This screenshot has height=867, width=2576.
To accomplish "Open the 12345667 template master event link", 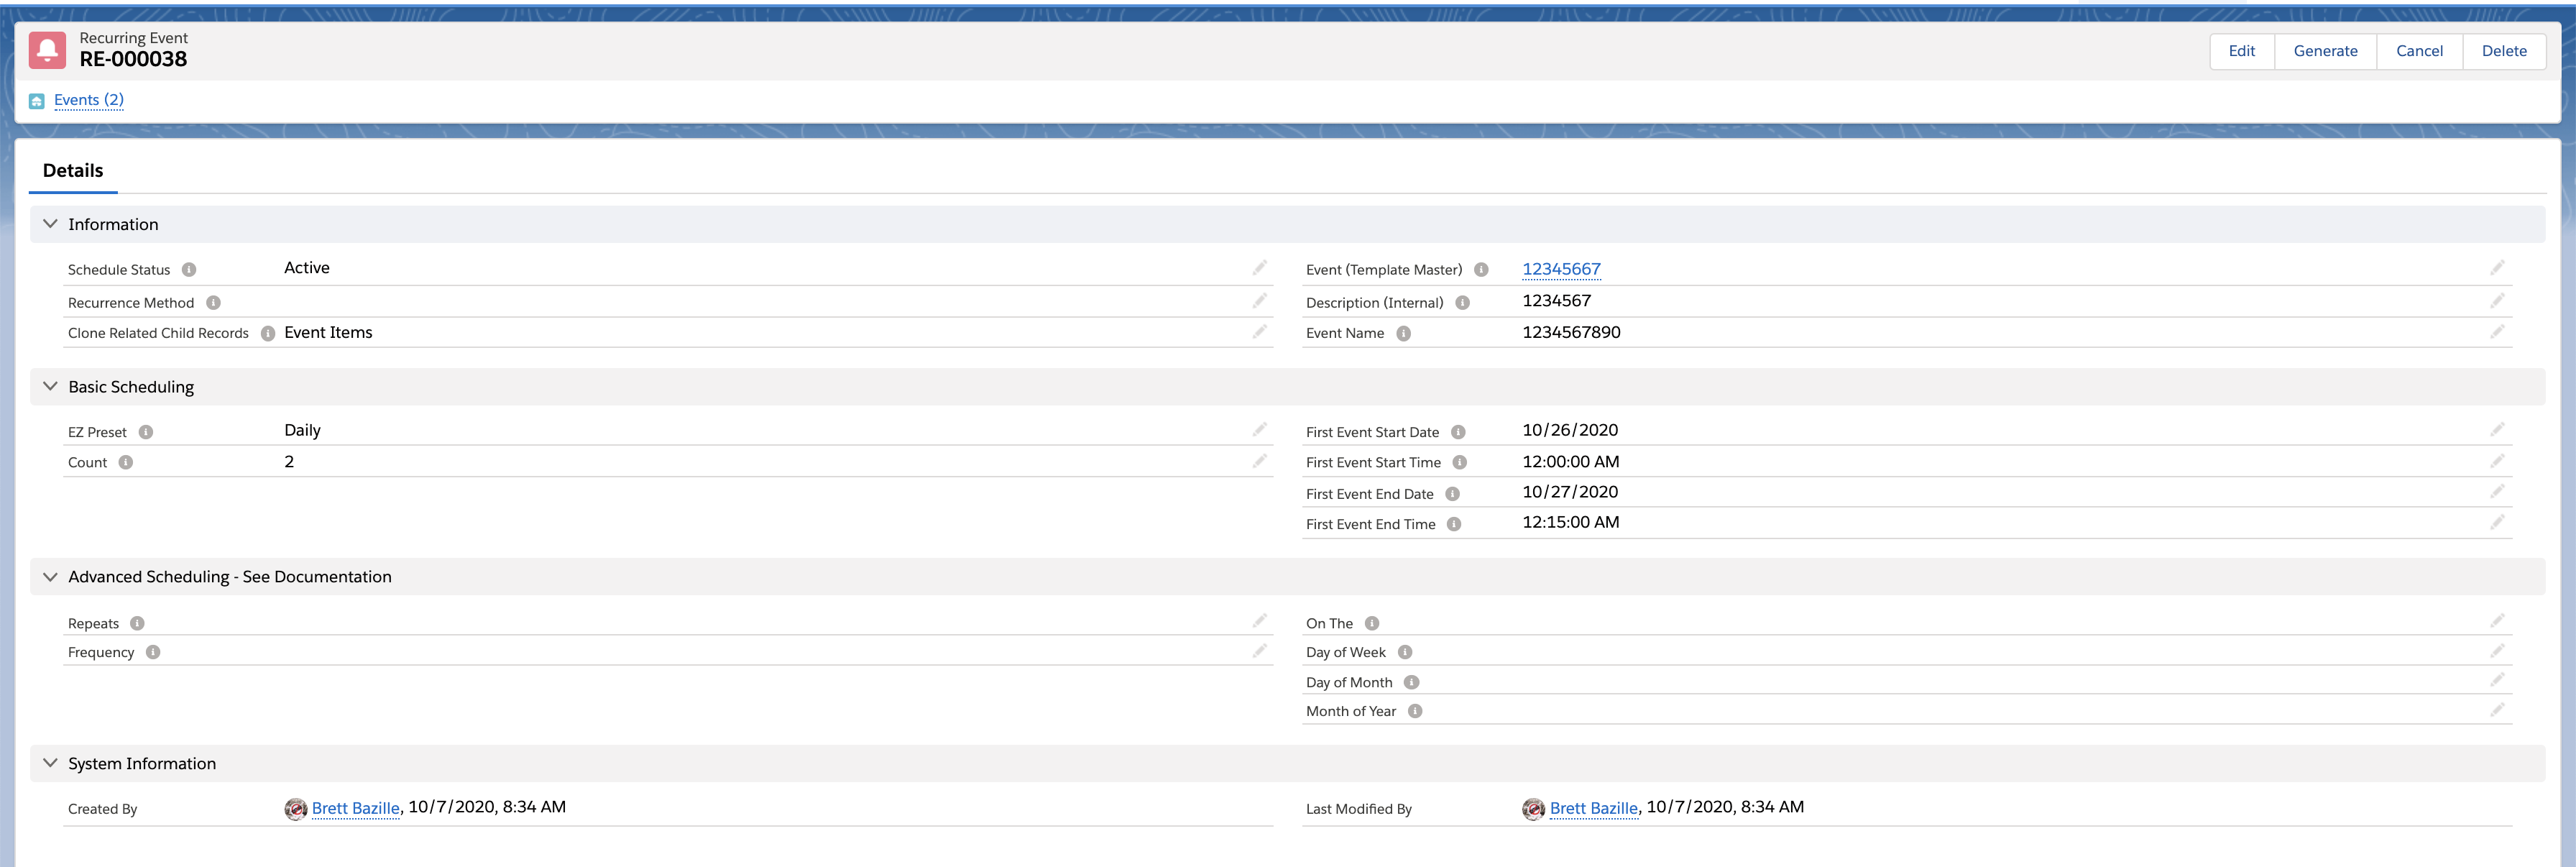I will click(x=1560, y=269).
